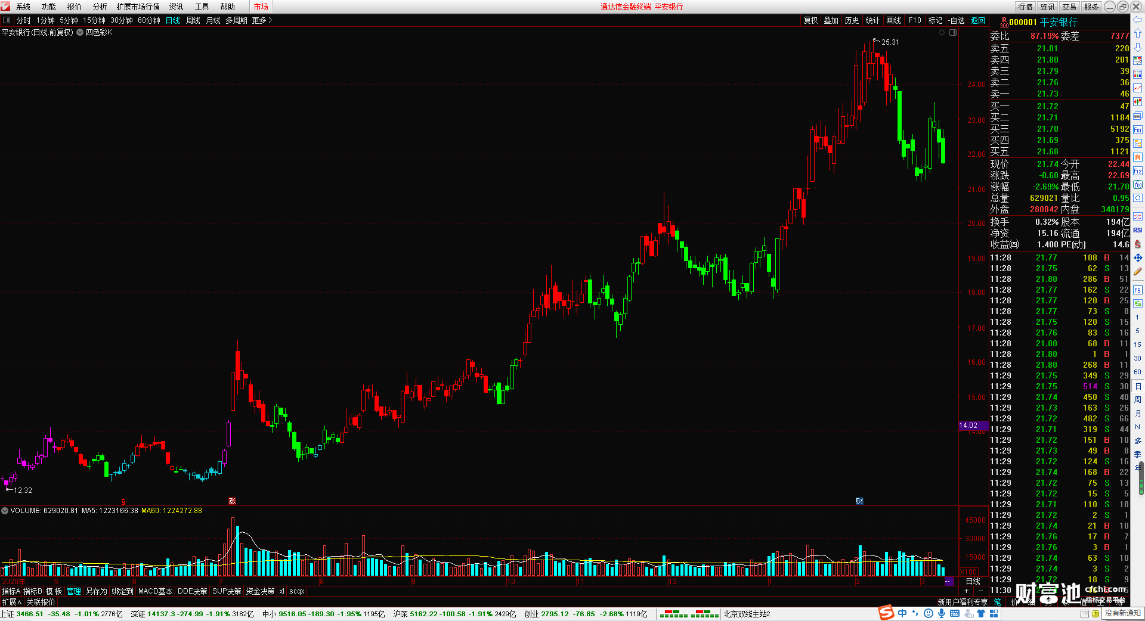Click the Sogou input method S icon

[886, 613]
